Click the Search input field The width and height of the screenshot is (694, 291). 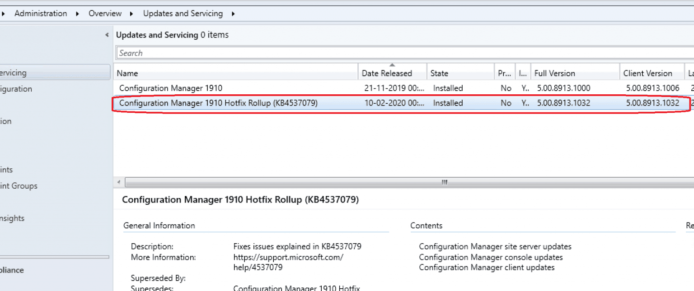point(405,53)
